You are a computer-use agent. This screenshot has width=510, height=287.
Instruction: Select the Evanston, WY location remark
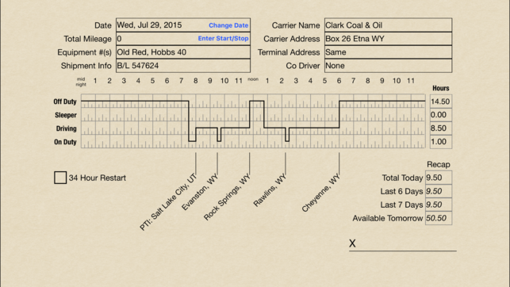click(200, 192)
